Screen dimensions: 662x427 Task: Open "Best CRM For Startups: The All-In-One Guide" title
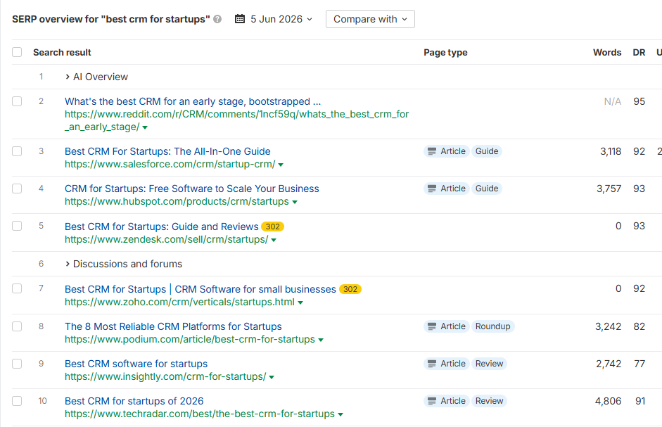(x=167, y=151)
